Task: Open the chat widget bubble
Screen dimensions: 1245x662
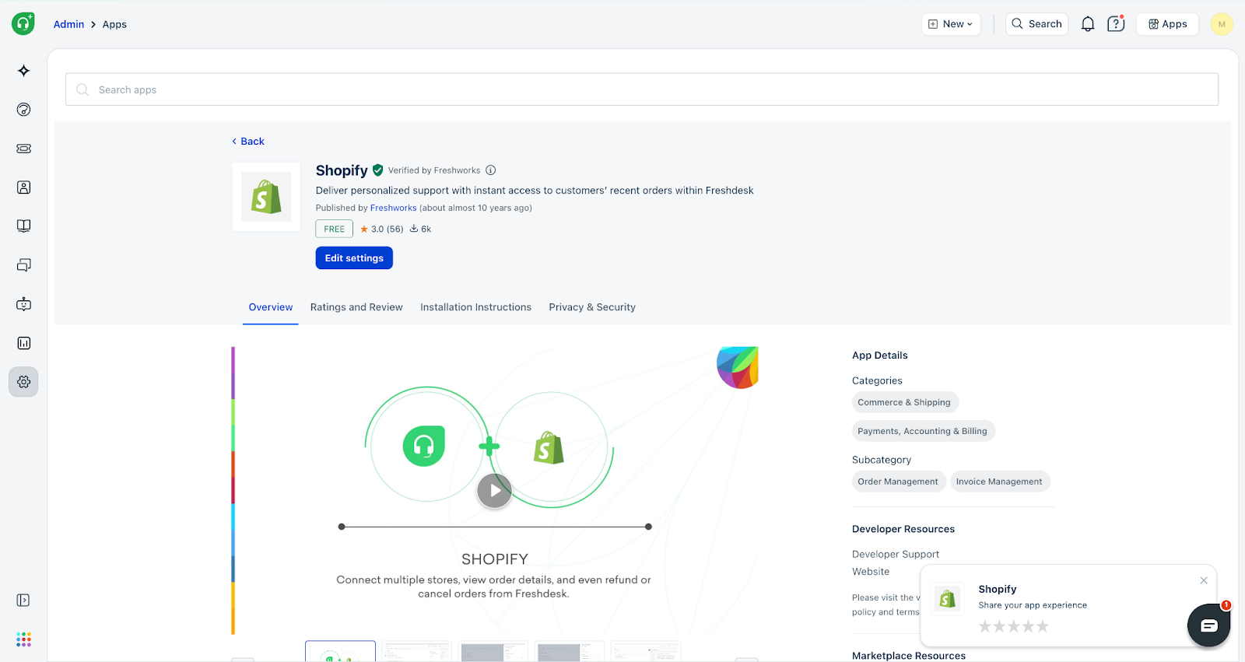Action: (1208, 625)
